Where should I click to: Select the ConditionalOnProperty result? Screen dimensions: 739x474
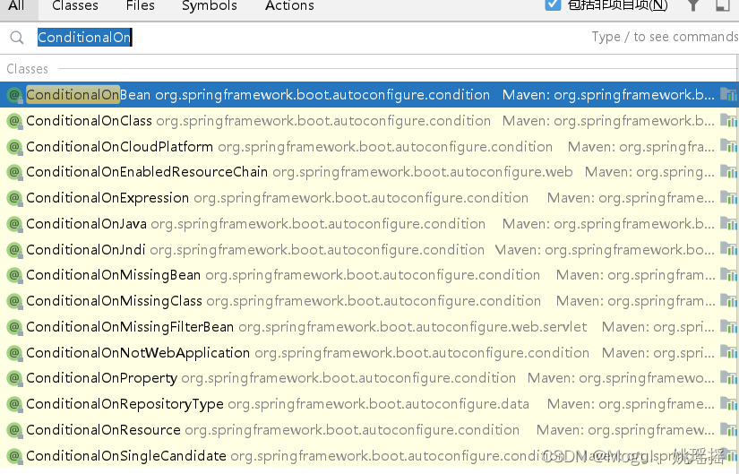click(x=369, y=378)
